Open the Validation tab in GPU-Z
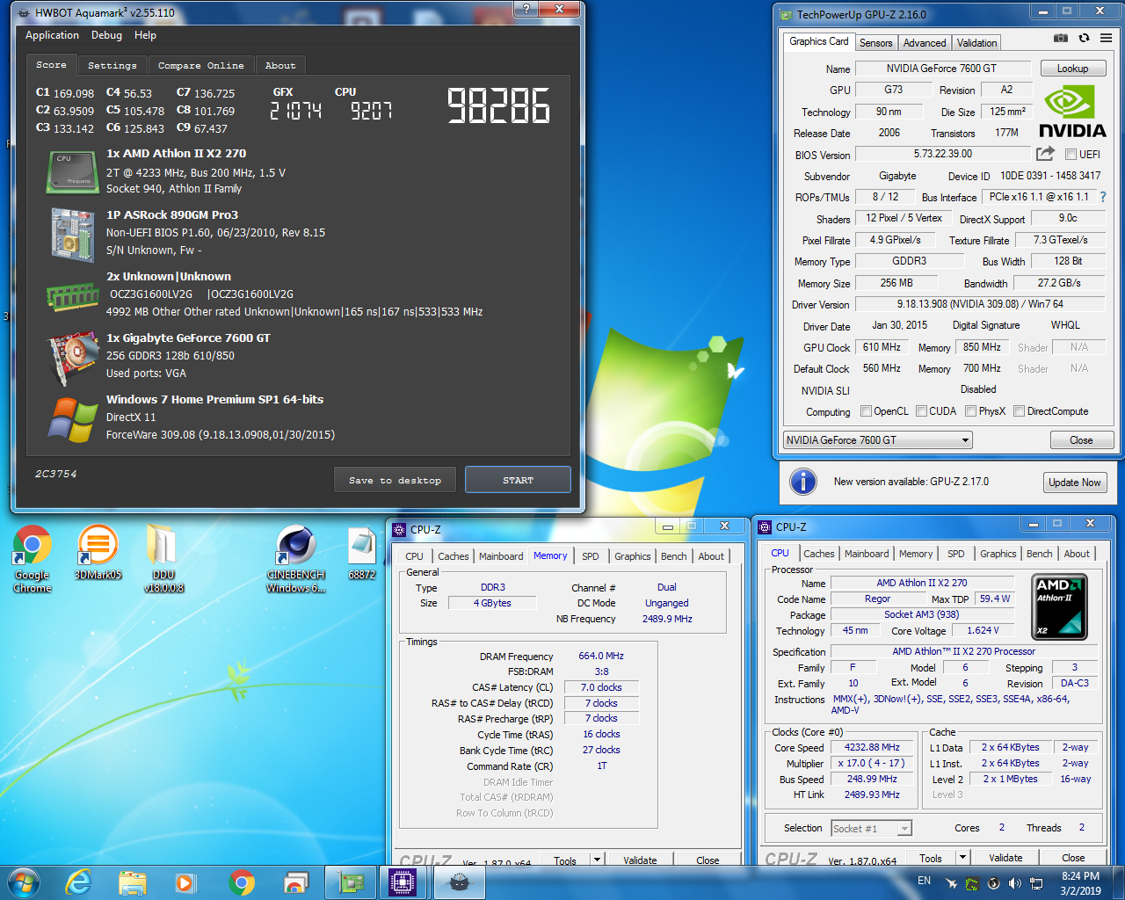Image resolution: width=1125 pixels, height=900 pixels. [976, 42]
